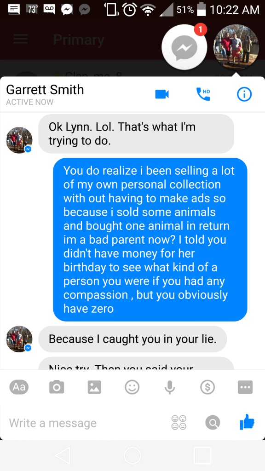265x471 pixels.
Task: Open the sticker and emoji grid
Action: [179, 423]
